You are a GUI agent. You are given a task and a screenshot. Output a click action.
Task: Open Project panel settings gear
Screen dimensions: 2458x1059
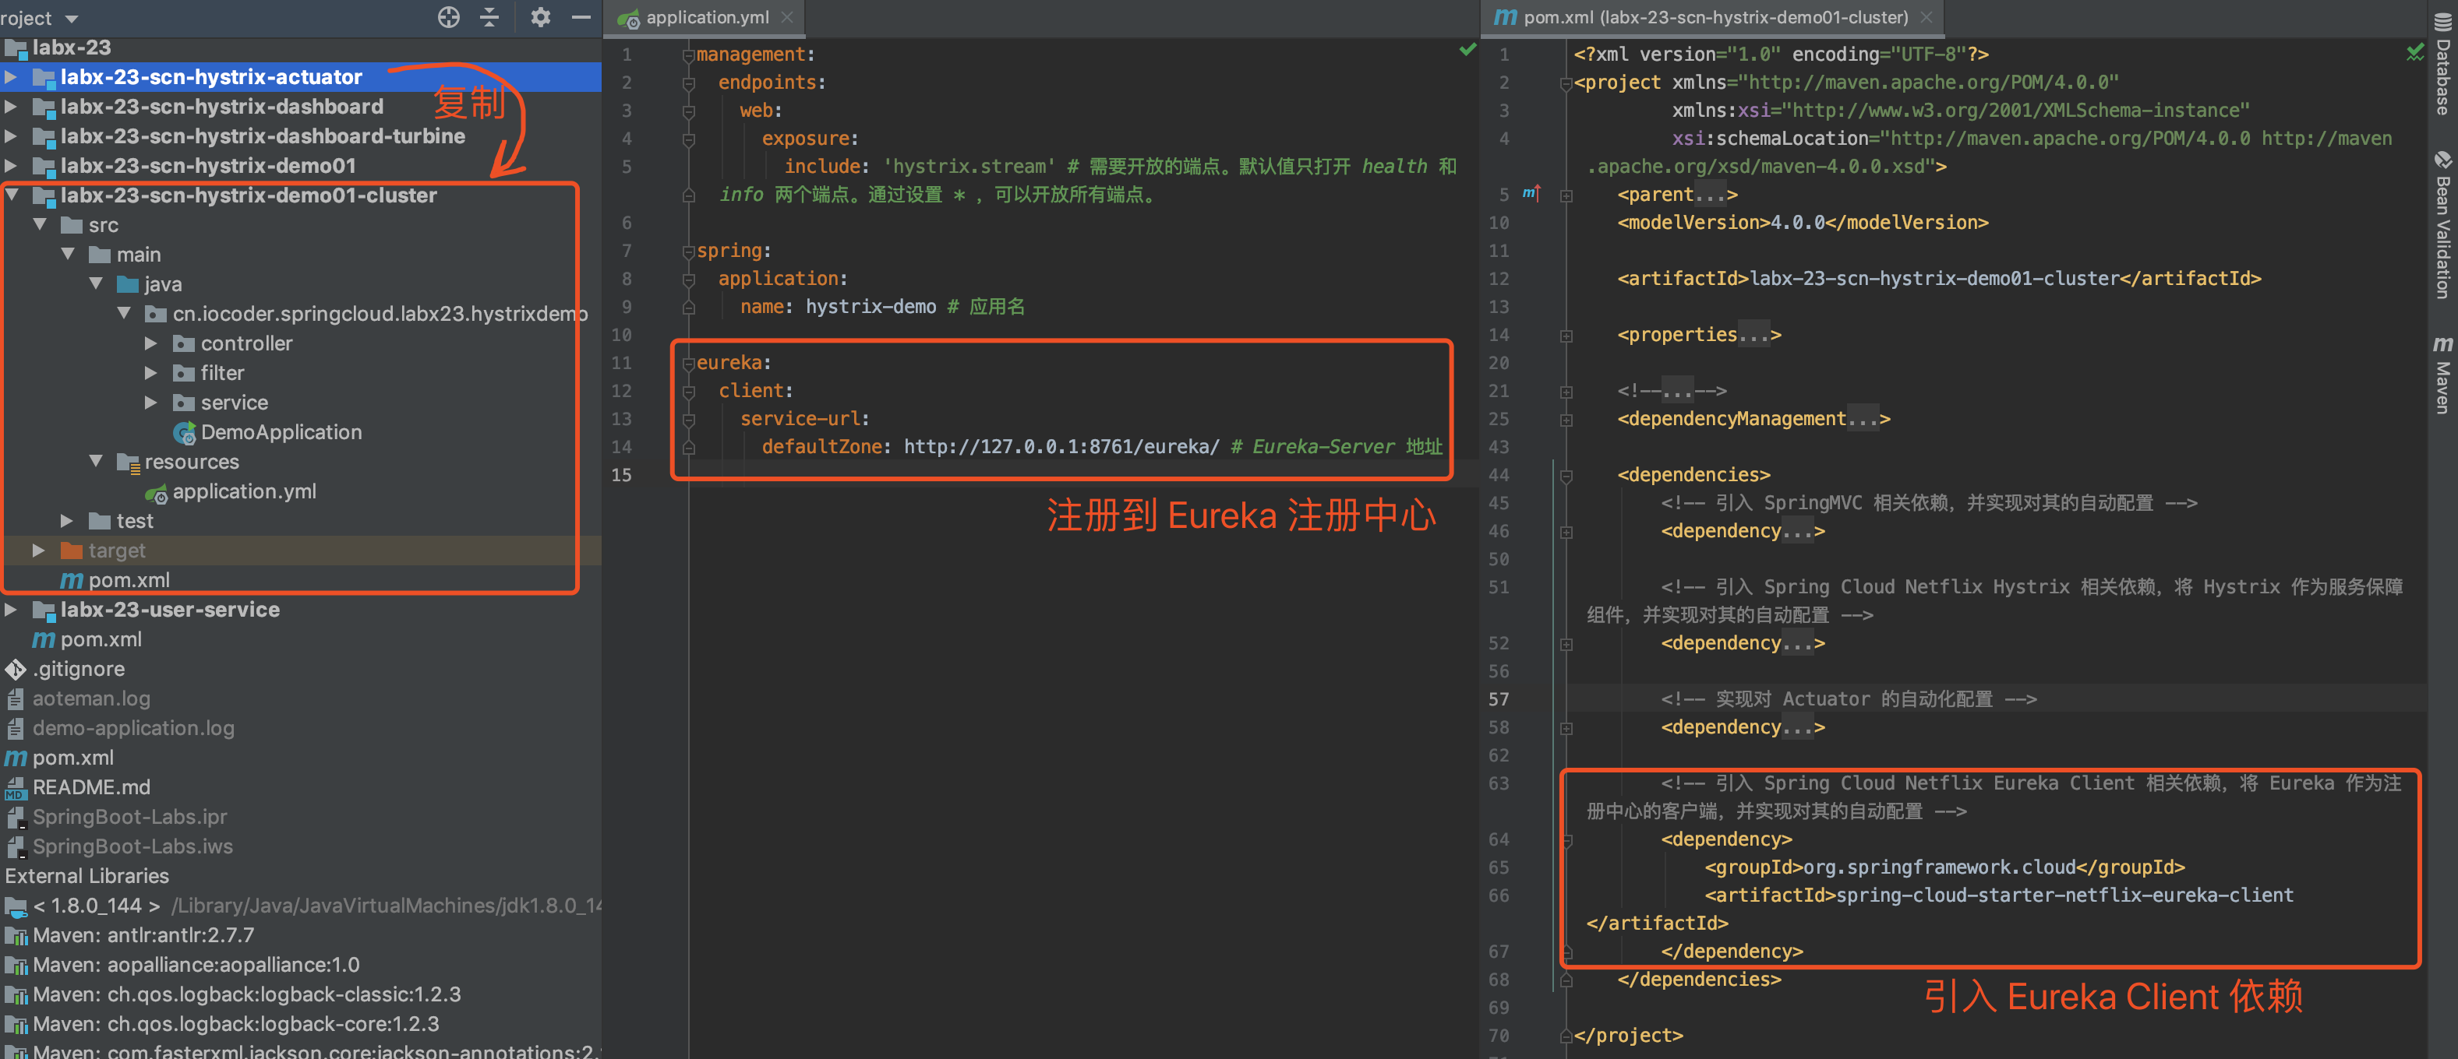pos(540,17)
